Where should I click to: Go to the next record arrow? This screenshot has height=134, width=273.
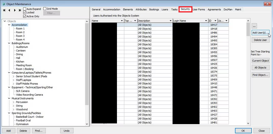pos(15,10)
